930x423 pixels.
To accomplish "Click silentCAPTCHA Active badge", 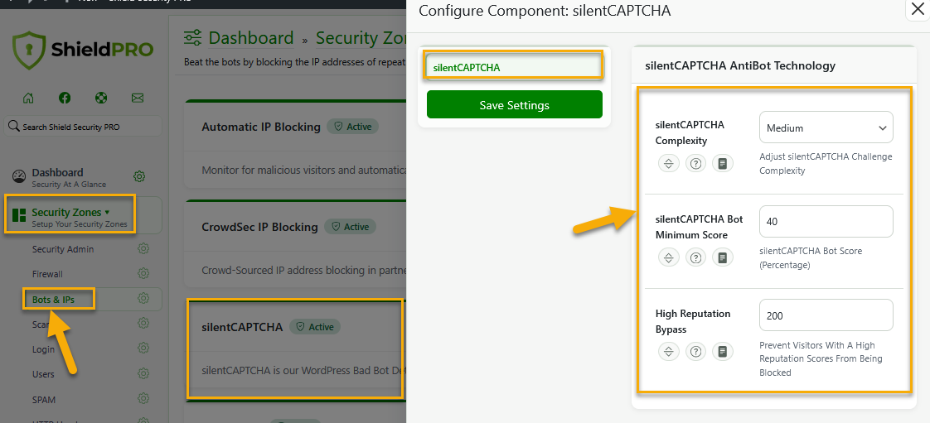I will 315,326.
